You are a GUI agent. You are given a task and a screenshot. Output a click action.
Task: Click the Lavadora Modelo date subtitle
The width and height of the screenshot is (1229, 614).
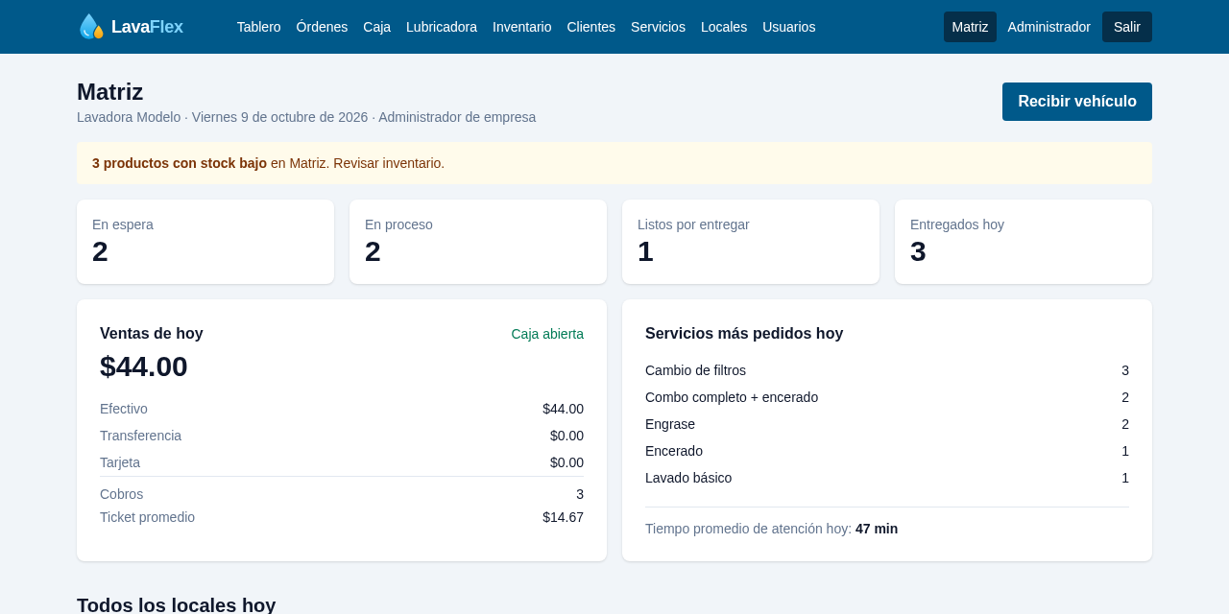[306, 117]
